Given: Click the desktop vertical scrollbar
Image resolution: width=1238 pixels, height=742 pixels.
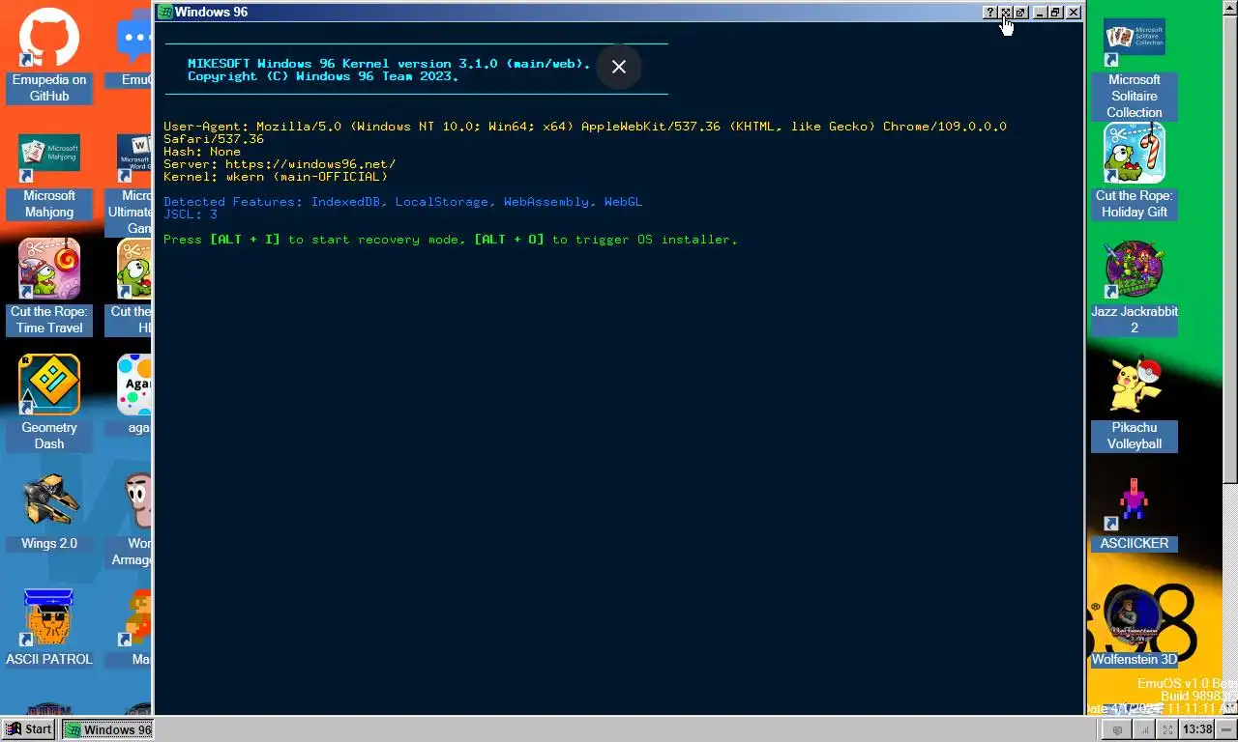Looking at the screenshot, I should point(1230,357).
